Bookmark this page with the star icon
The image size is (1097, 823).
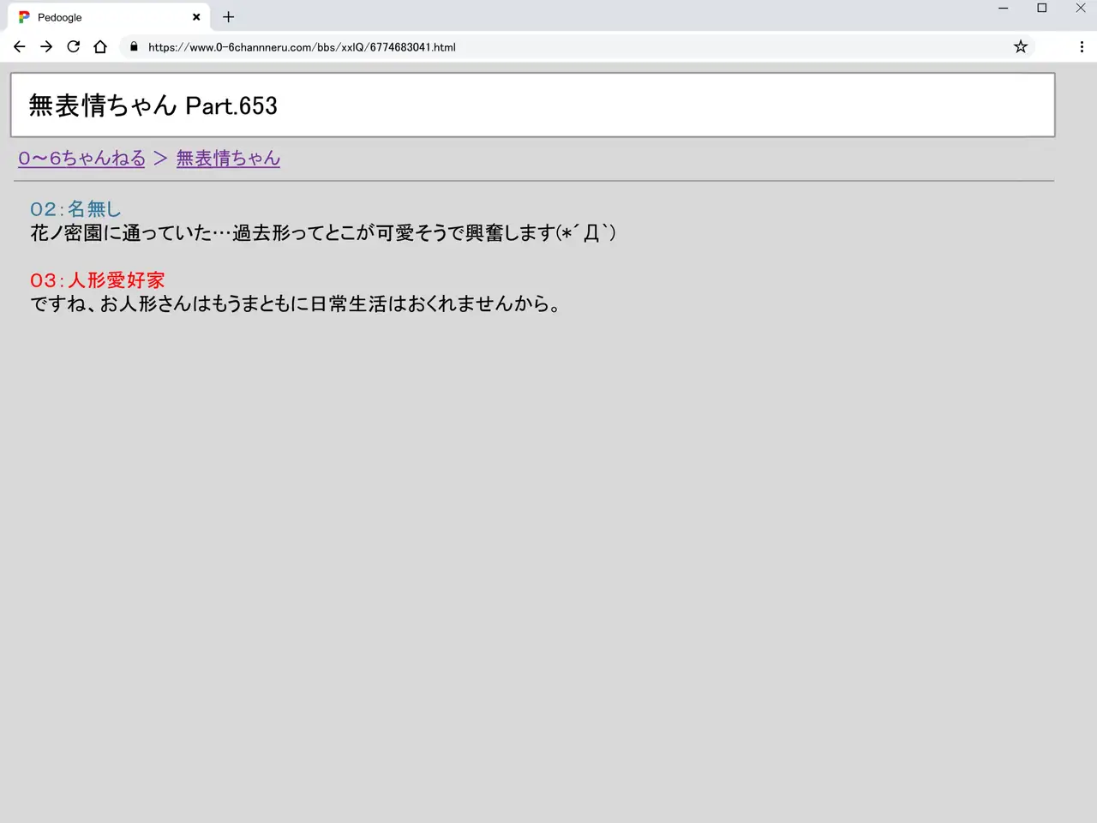[1020, 47]
